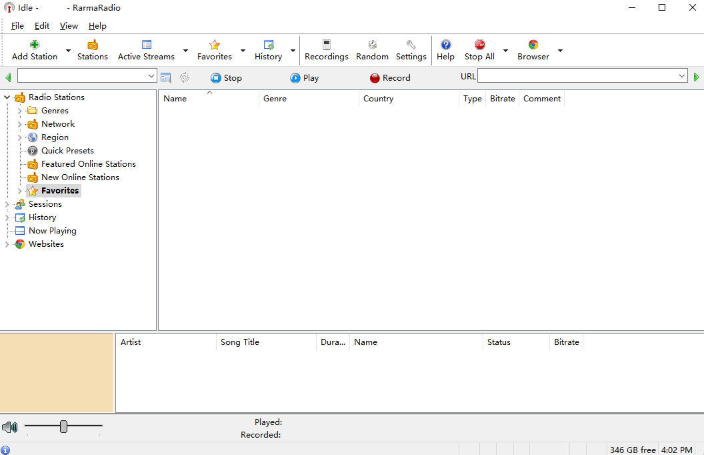
Task: Open the View menu
Action: click(x=69, y=25)
